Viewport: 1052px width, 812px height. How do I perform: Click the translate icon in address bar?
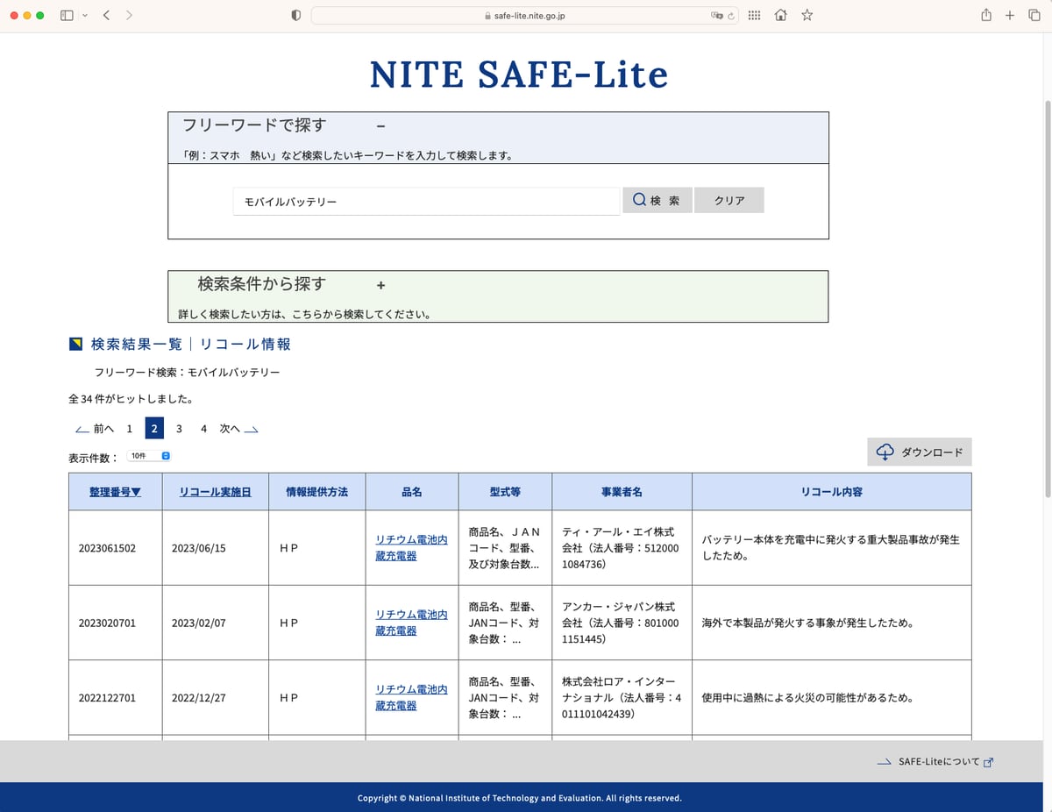coord(715,16)
